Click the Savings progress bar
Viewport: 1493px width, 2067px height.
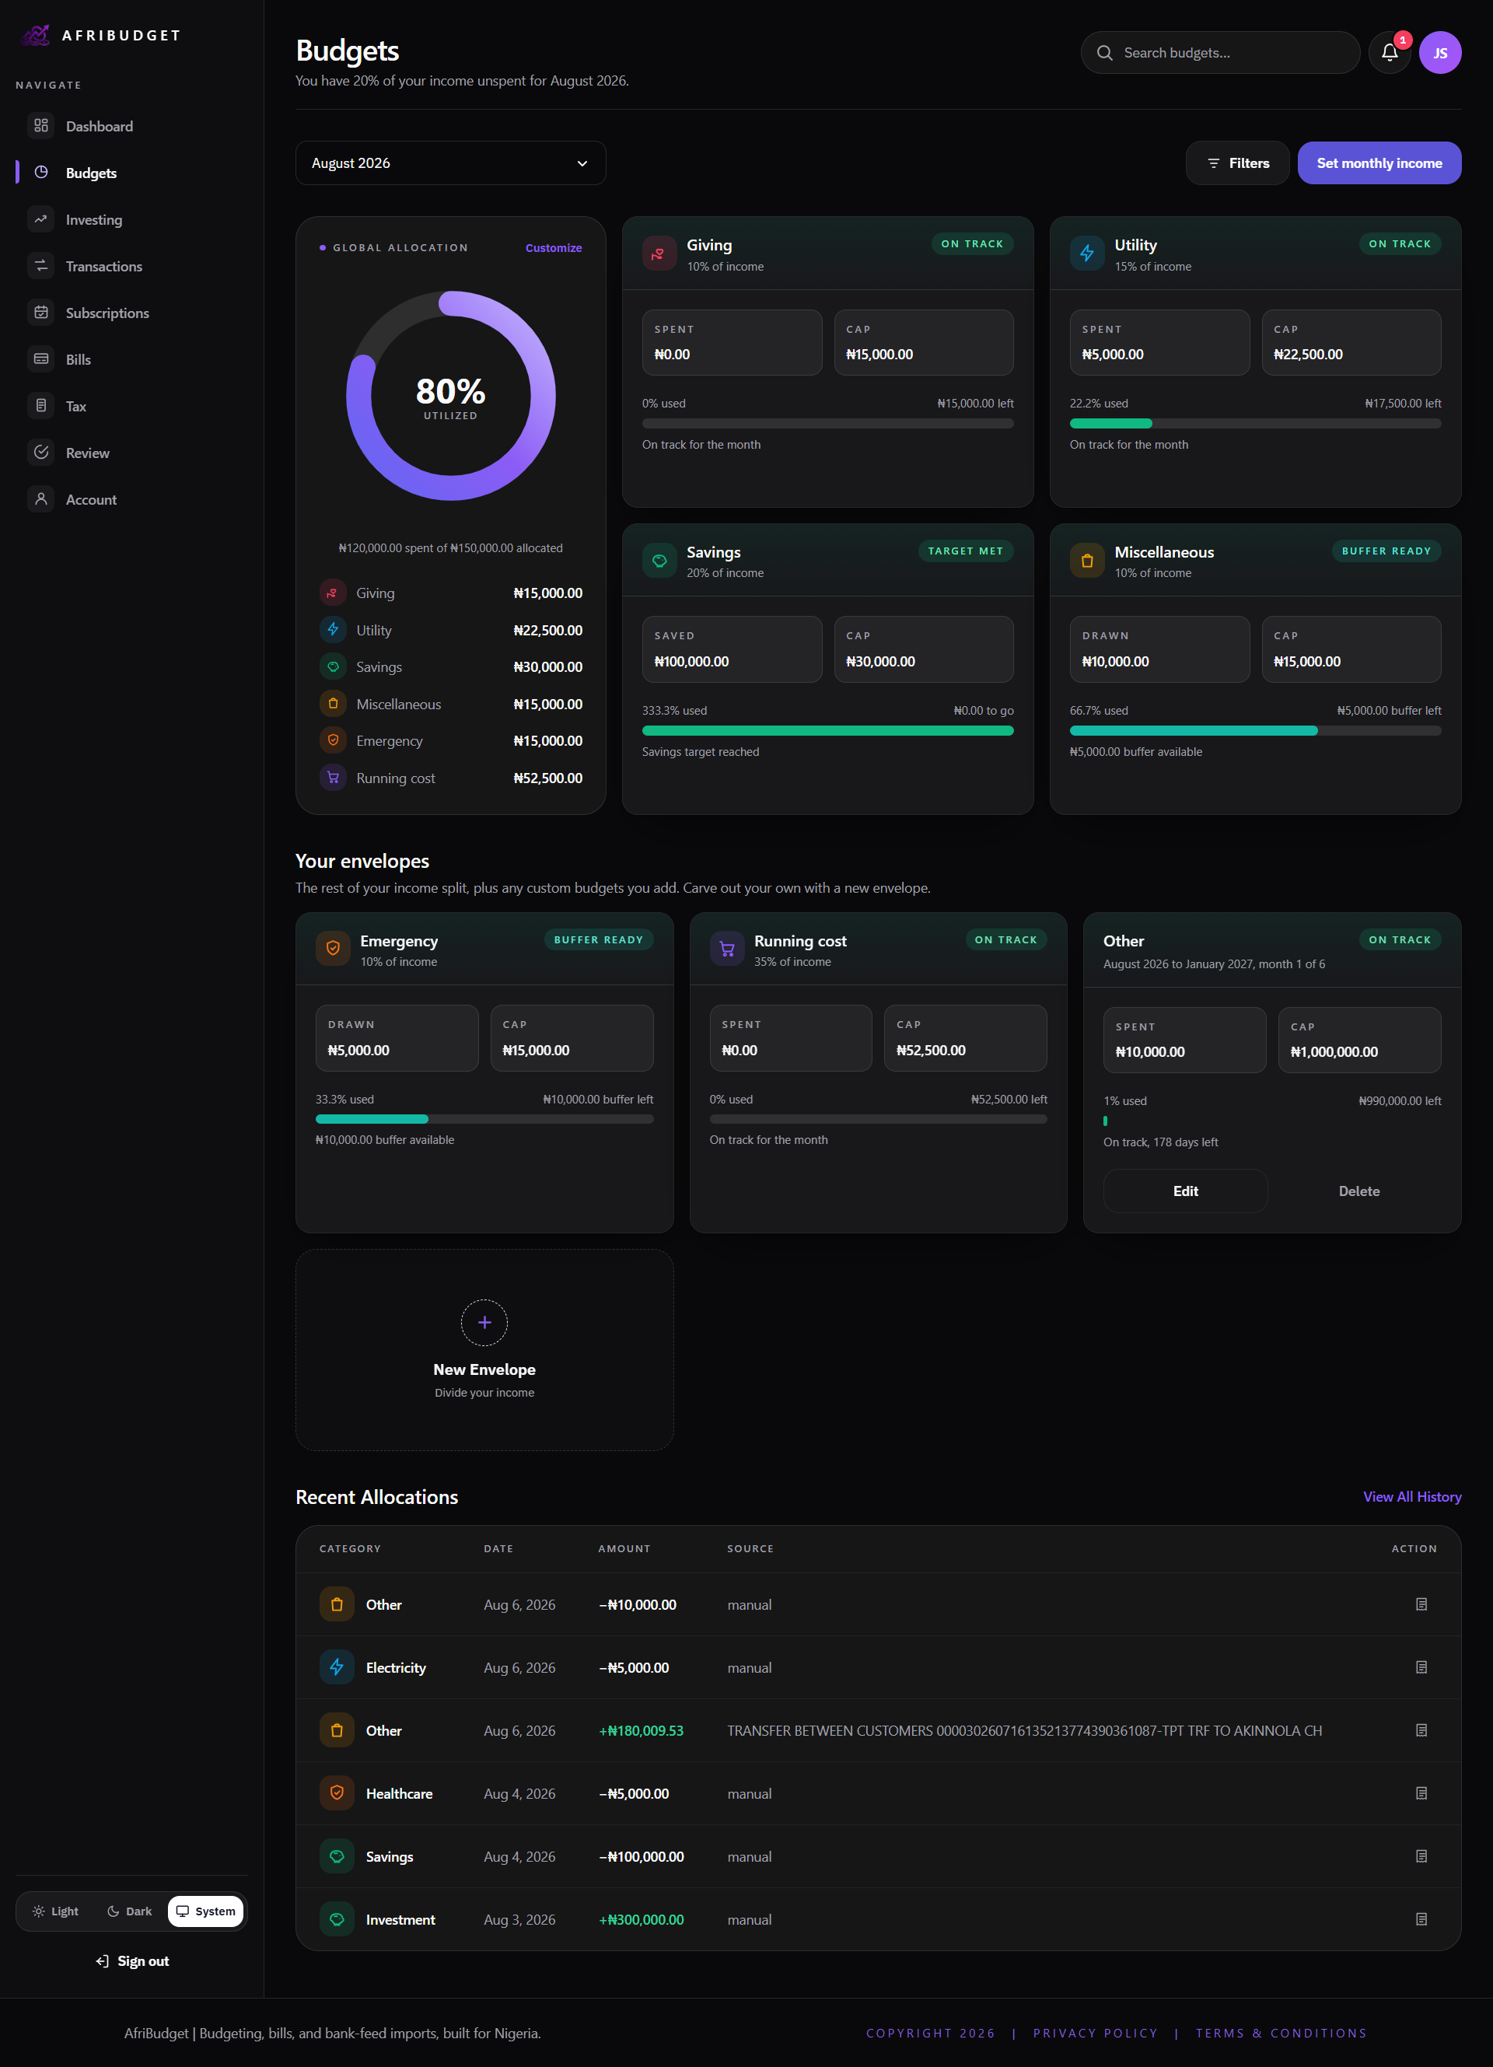click(827, 730)
